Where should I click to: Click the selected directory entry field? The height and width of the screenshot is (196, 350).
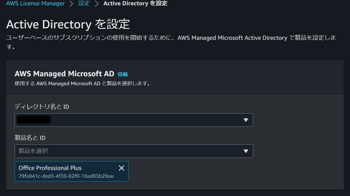click(134, 120)
